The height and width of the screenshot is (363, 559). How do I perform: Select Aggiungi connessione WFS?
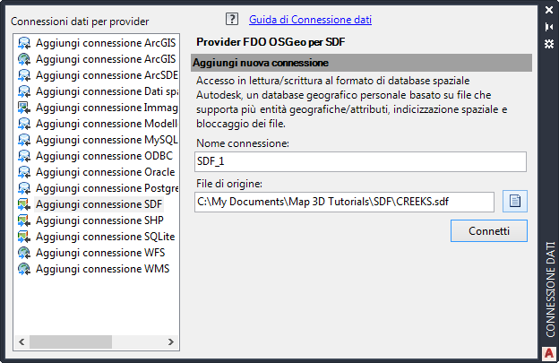pos(99,253)
